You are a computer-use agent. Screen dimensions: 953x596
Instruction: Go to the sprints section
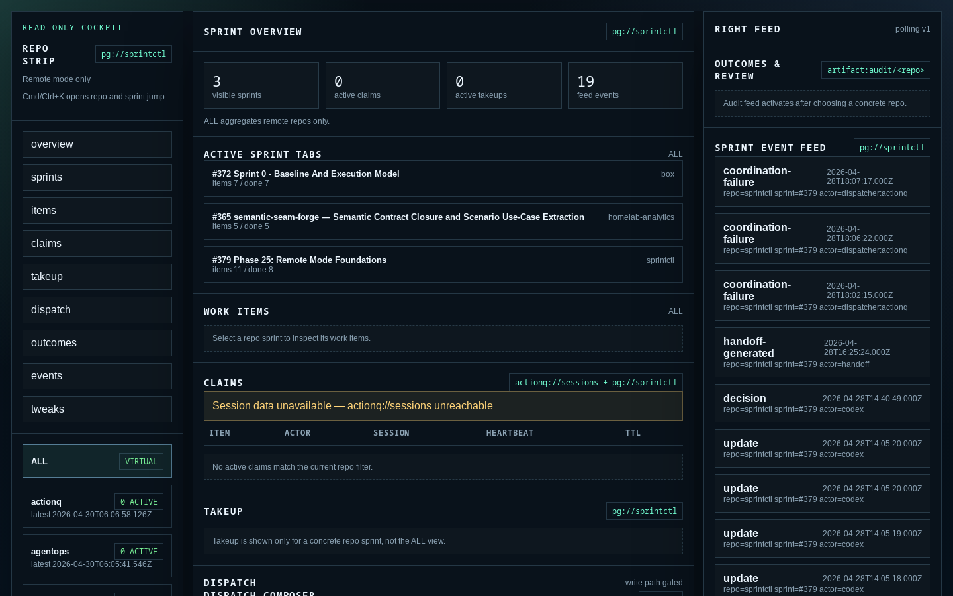(x=97, y=177)
